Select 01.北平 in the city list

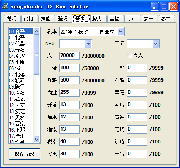[x=21, y=37]
